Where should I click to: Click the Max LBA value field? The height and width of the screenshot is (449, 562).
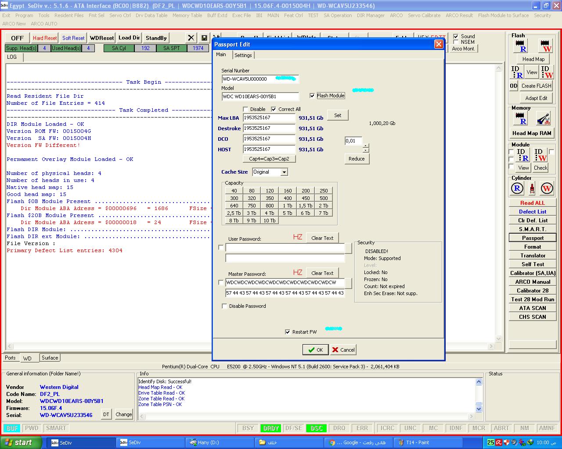coord(269,118)
